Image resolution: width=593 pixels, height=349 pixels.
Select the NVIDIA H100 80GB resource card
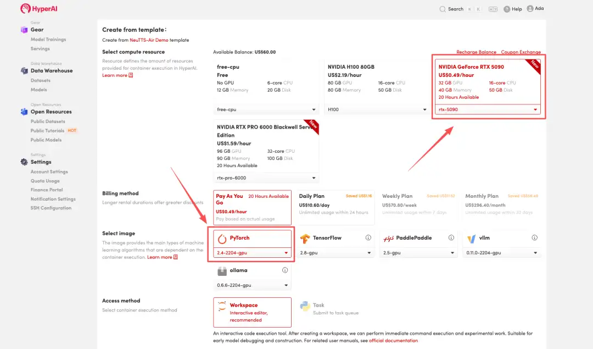point(377,87)
